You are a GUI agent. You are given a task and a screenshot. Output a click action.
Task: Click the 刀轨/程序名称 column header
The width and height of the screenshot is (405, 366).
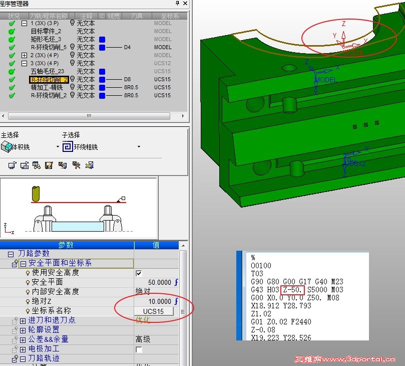49,16
